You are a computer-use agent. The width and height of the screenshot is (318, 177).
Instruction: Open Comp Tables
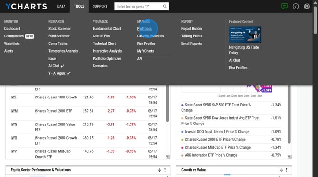[x=58, y=44]
